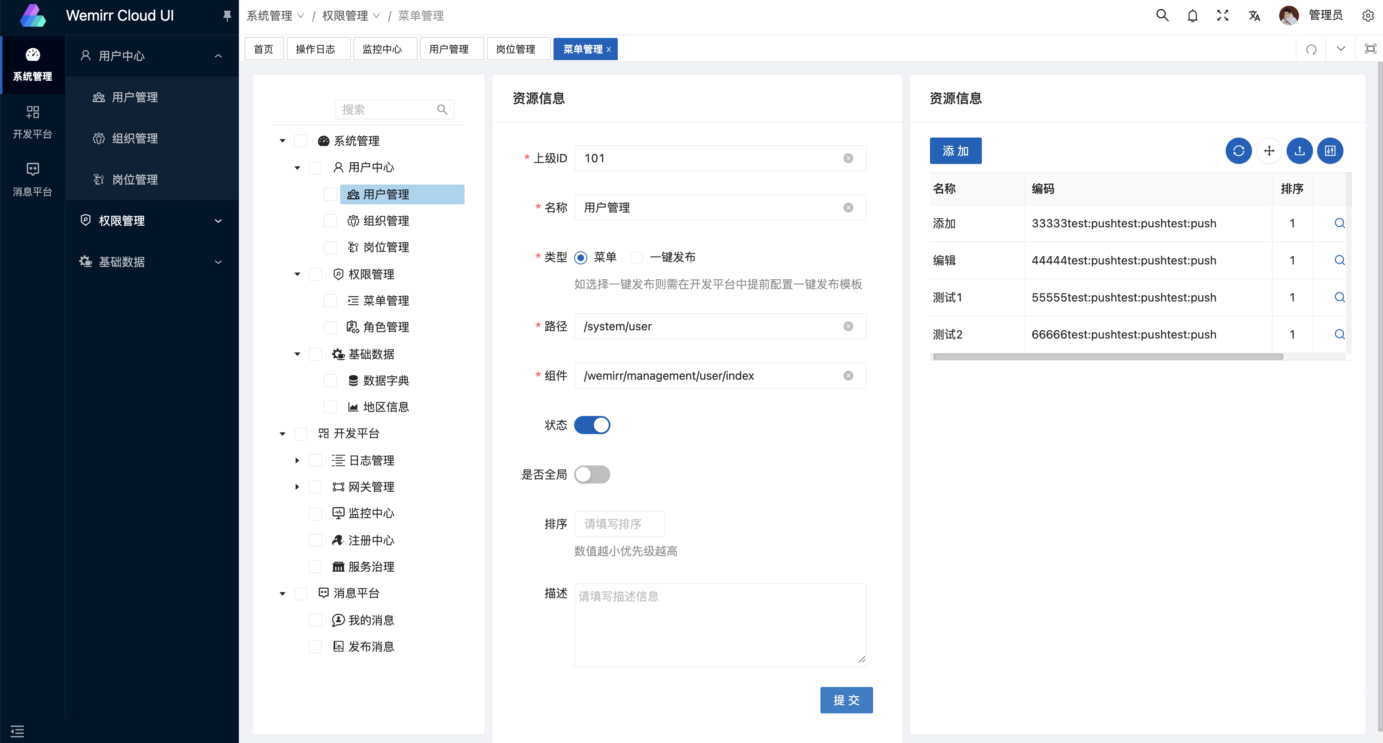Select the 一键发布 radio option
The width and height of the screenshot is (1383, 743).
(x=637, y=258)
